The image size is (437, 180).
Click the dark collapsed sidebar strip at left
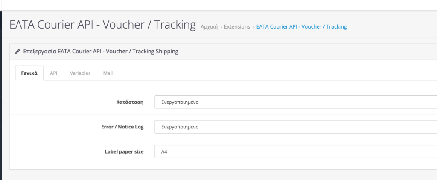tap(1, 95)
